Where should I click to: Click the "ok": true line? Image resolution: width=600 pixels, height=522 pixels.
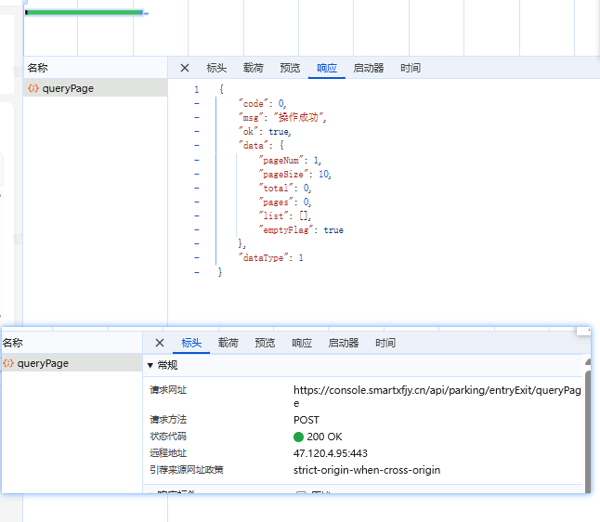pos(265,132)
